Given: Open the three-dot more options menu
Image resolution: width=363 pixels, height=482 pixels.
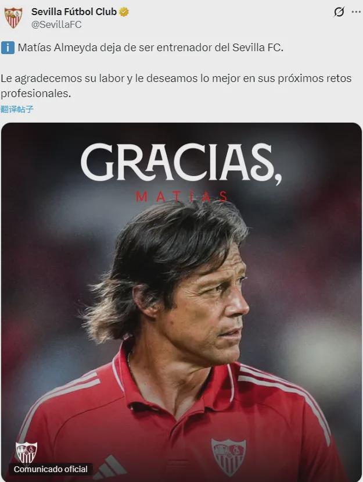Looking at the screenshot, I should coord(356,12).
